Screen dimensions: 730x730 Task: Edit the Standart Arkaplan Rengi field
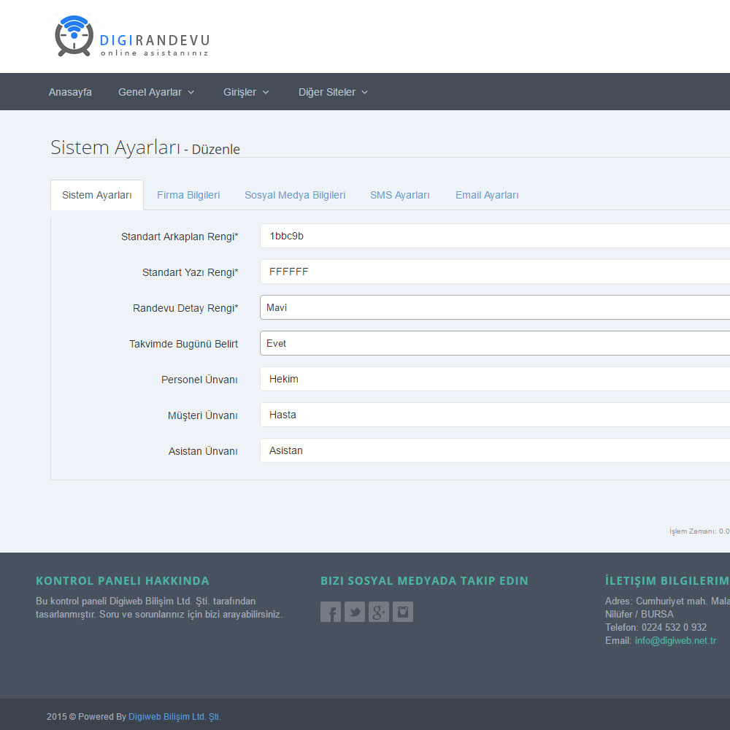(495, 236)
